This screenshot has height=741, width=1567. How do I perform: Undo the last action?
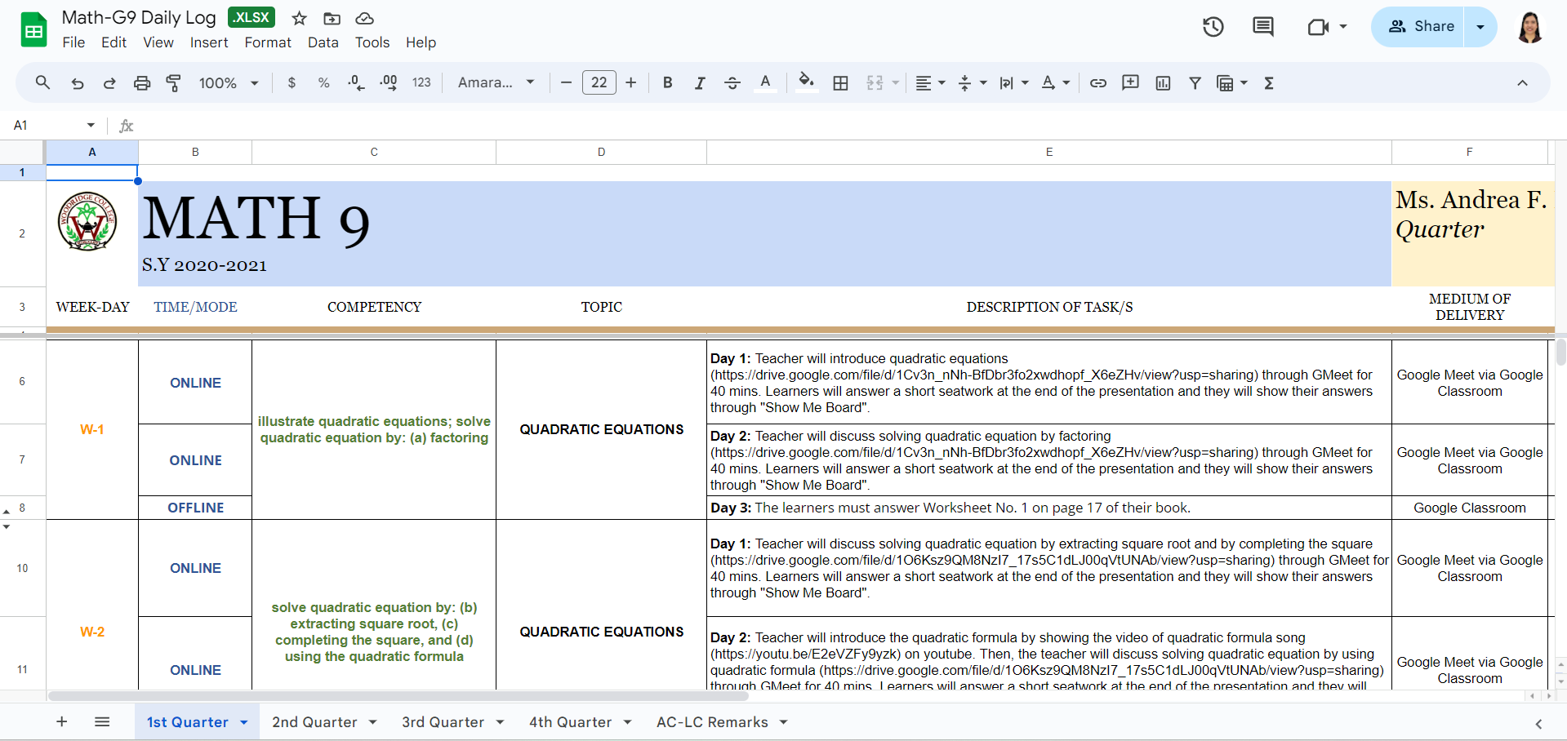point(78,82)
